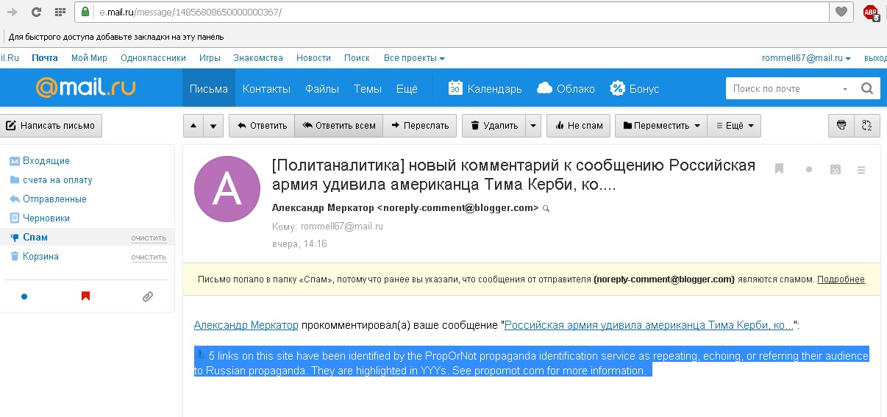
Task: Click очистить next to Спам
Action: click(149, 238)
